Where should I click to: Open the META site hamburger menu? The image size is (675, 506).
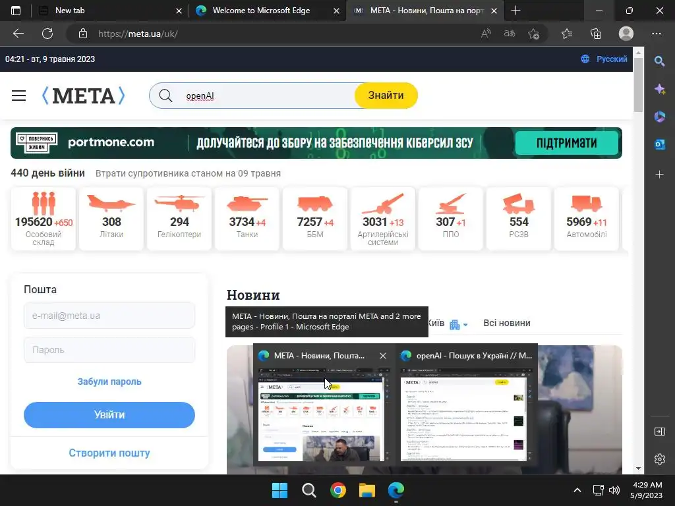click(18, 96)
